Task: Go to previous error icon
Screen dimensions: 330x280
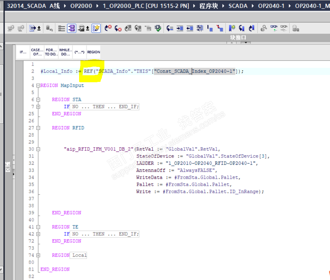Action: 118,28
